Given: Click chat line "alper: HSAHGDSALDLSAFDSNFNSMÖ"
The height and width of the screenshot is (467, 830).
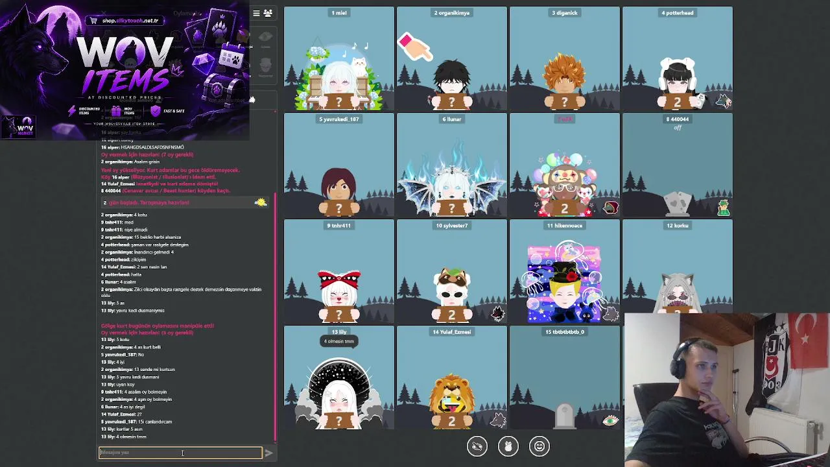Looking at the screenshot, I should [x=143, y=148].
